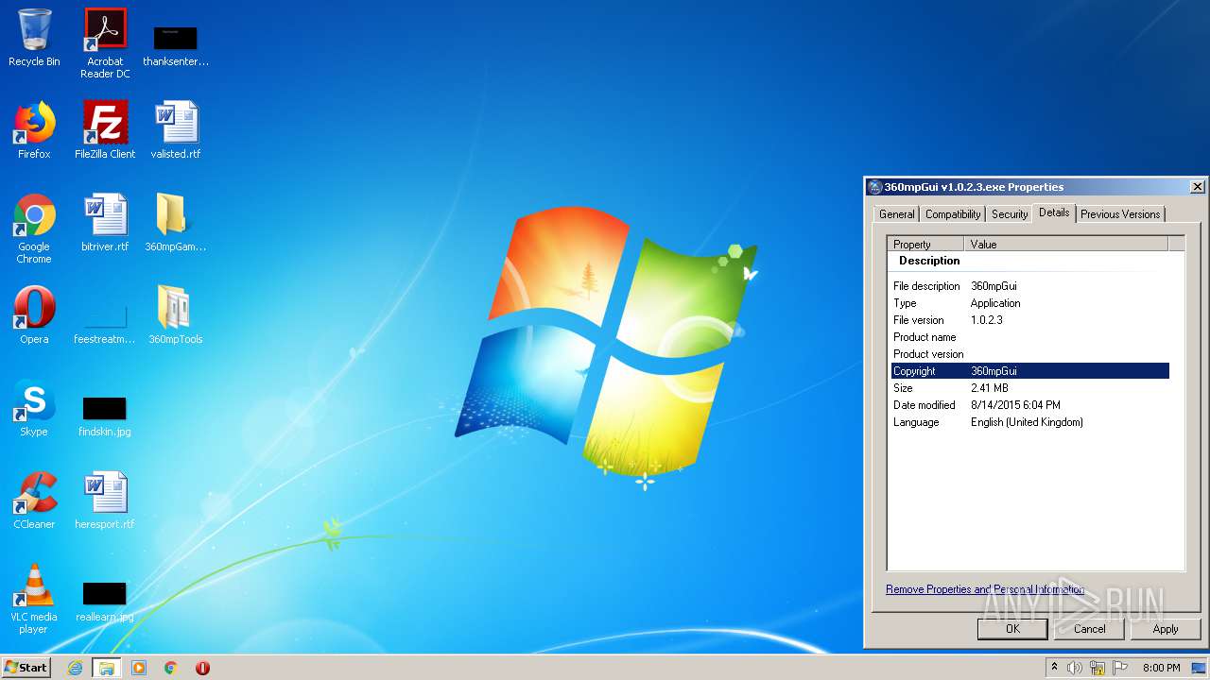Select the FileZilla Client shortcut

point(105,130)
